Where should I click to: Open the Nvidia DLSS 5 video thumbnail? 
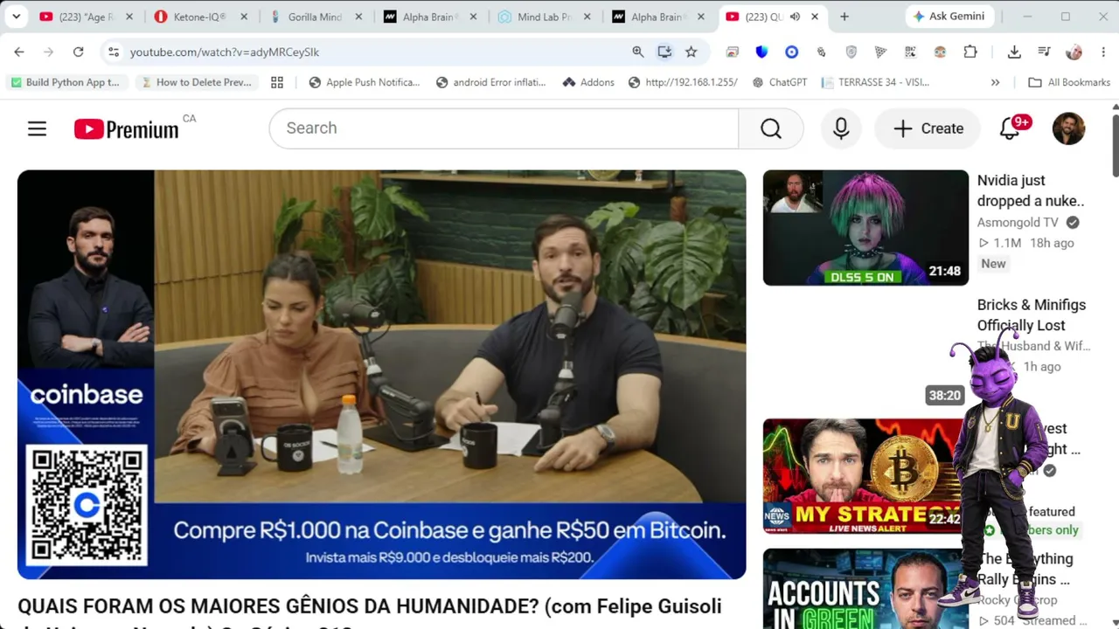point(865,228)
